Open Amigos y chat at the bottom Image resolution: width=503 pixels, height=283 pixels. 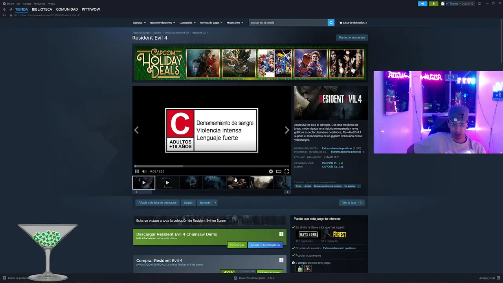click(489, 278)
